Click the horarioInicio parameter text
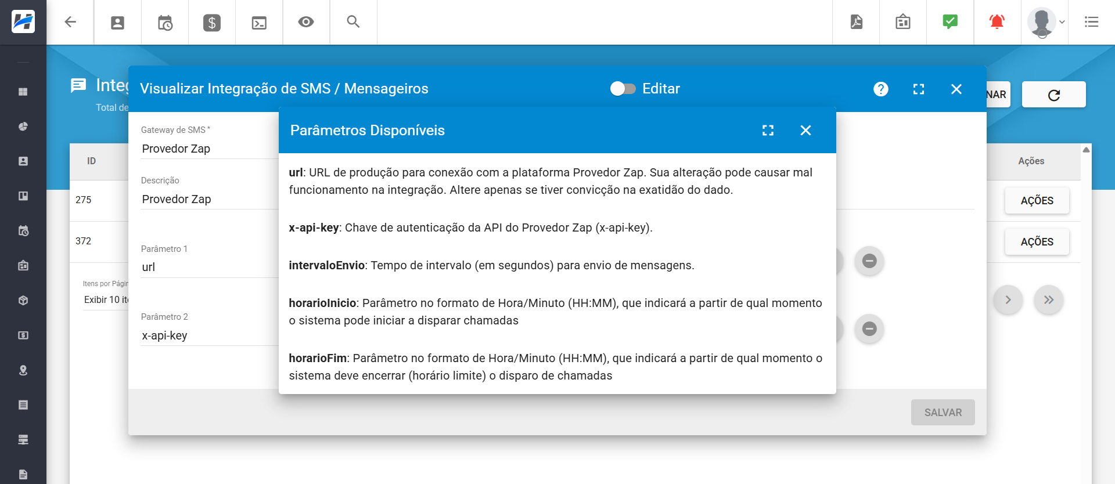 pyautogui.click(x=322, y=304)
